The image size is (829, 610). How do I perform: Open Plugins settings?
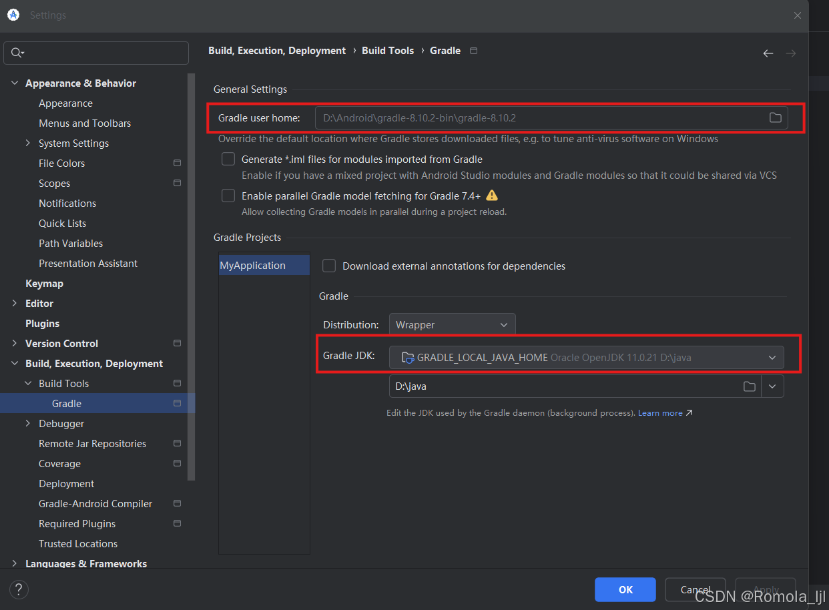(42, 324)
